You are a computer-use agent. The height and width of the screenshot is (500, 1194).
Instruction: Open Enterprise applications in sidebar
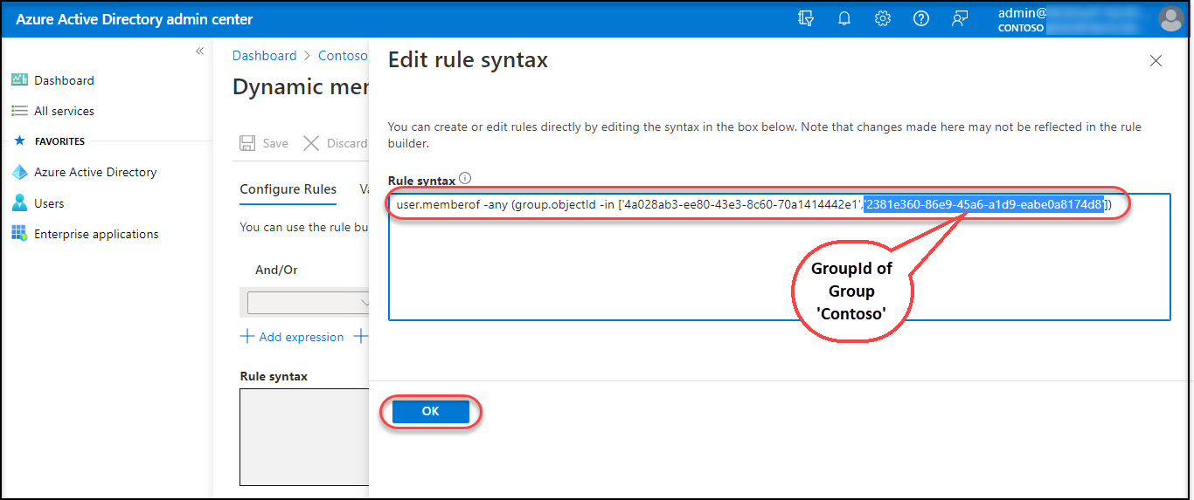(x=96, y=234)
